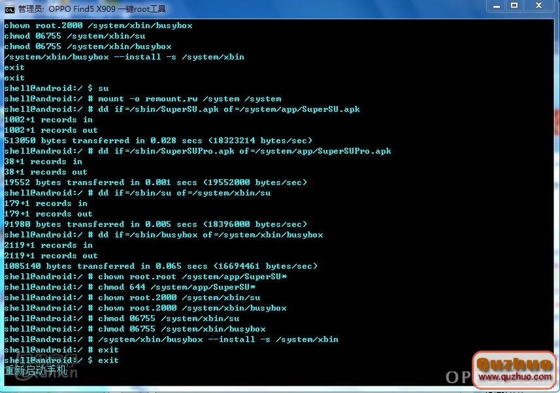
Task: Click the '1002+1 records in' line
Action: point(48,120)
